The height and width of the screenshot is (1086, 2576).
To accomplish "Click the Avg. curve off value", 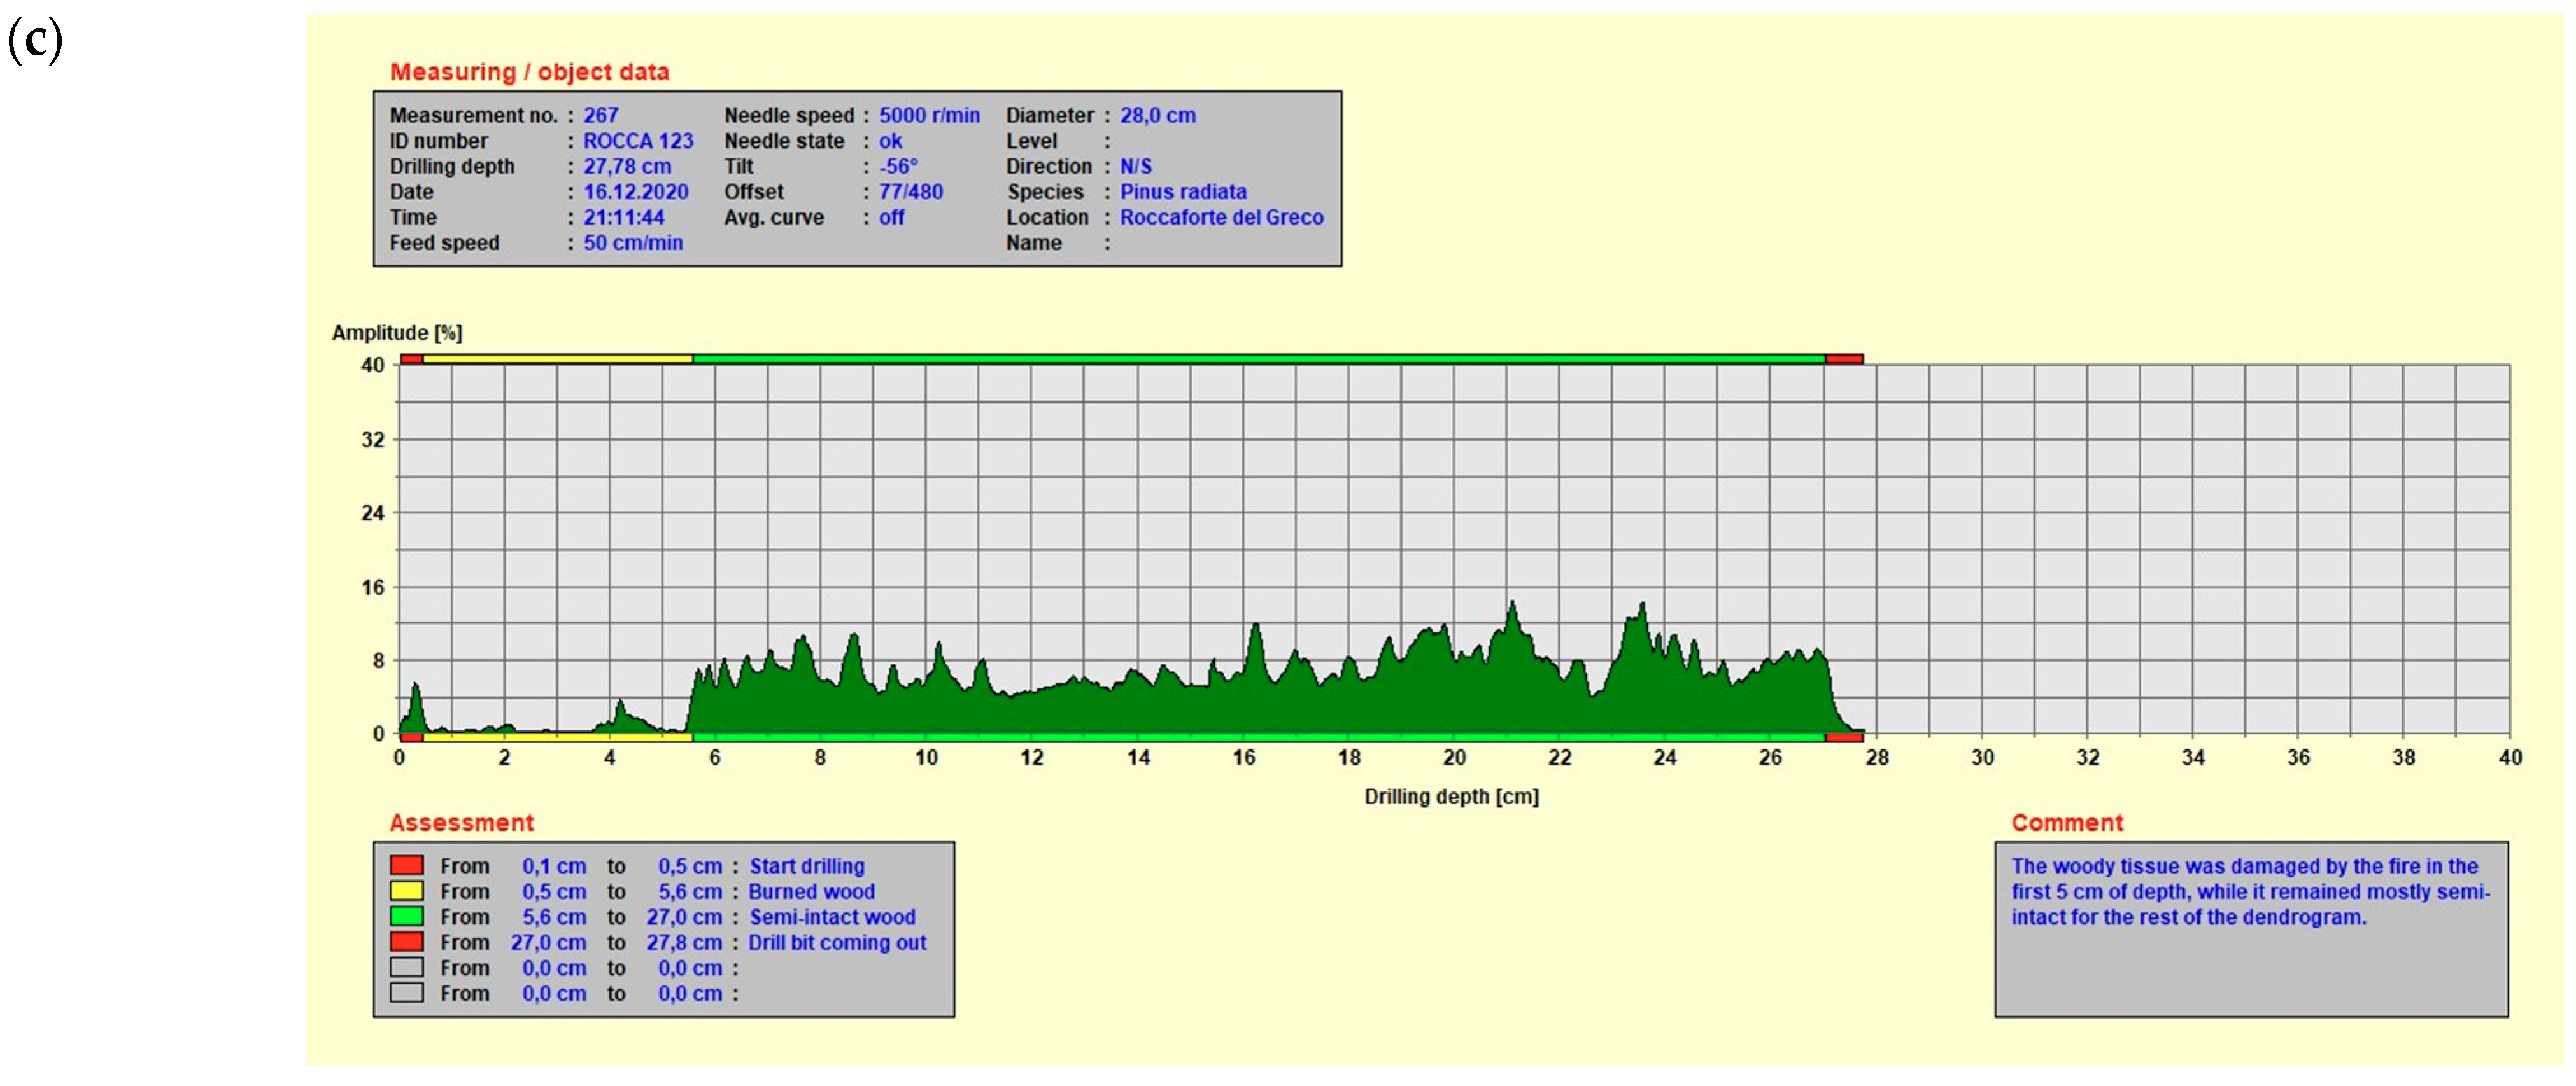I will coord(891,217).
